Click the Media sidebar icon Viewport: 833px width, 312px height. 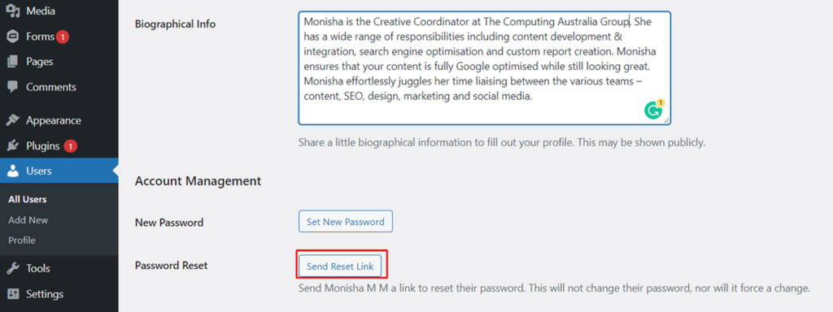(13, 11)
